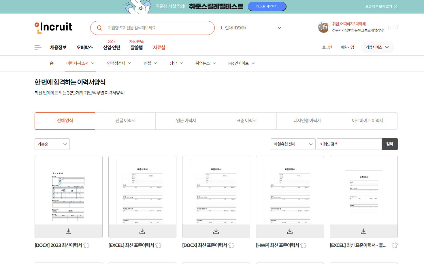Viewport: 424px width, 264px height.
Task: Click the search magnifier icon in the search bar
Action: tap(99, 28)
